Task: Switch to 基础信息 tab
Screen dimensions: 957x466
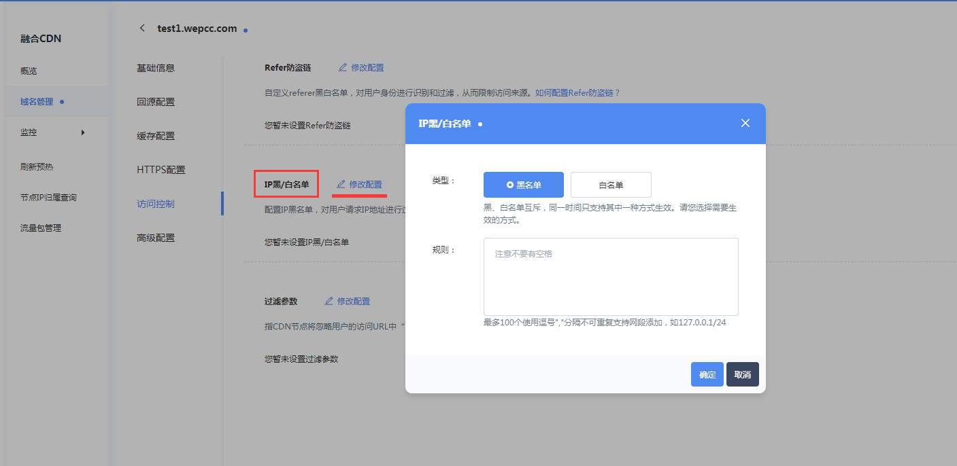Action: (156, 68)
